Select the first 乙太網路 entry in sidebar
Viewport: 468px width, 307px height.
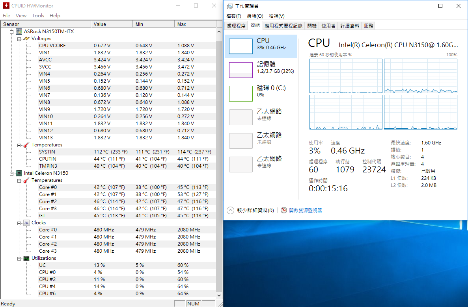[x=261, y=117]
